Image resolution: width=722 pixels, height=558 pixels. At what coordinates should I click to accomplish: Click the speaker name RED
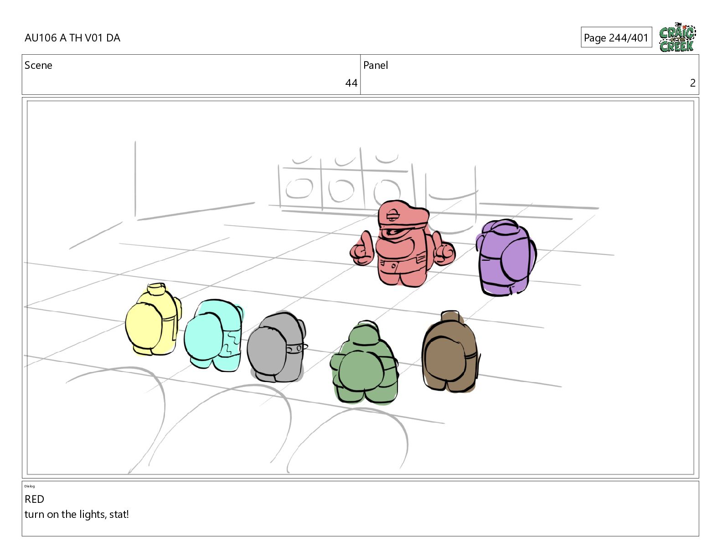click(x=34, y=499)
